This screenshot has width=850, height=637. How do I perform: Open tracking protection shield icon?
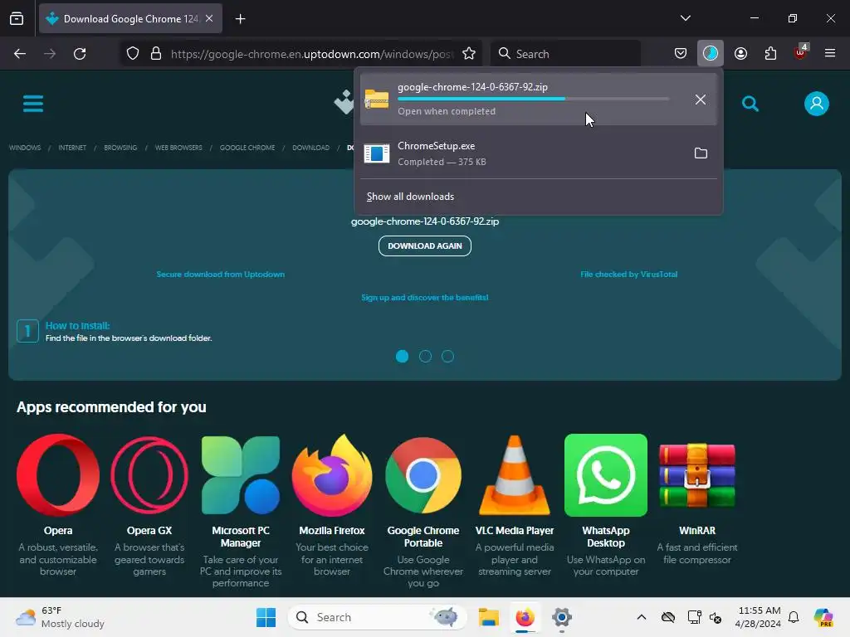click(133, 54)
